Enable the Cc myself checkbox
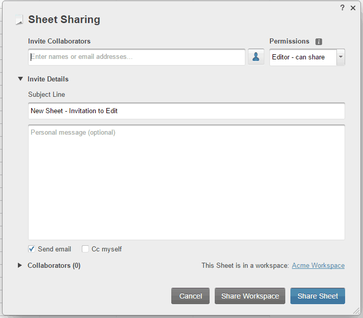 pyautogui.click(x=85, y=249)
